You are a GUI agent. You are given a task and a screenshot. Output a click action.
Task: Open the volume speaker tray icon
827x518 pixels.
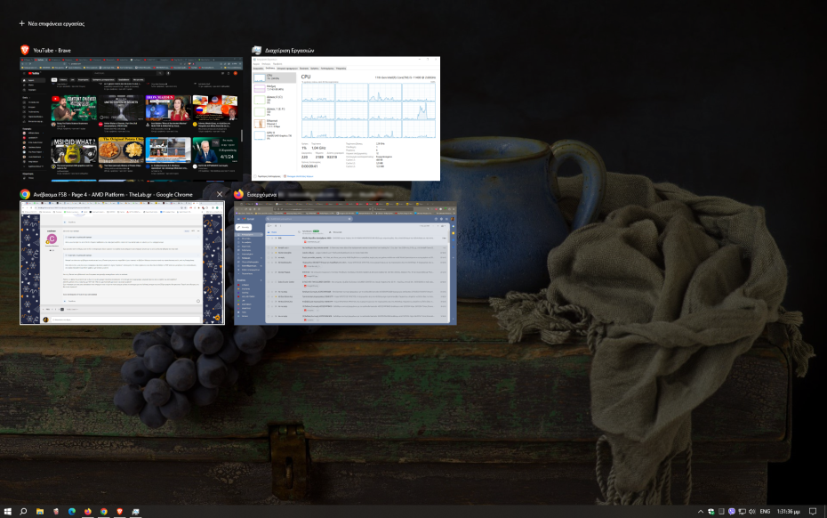tap(751, 511)
